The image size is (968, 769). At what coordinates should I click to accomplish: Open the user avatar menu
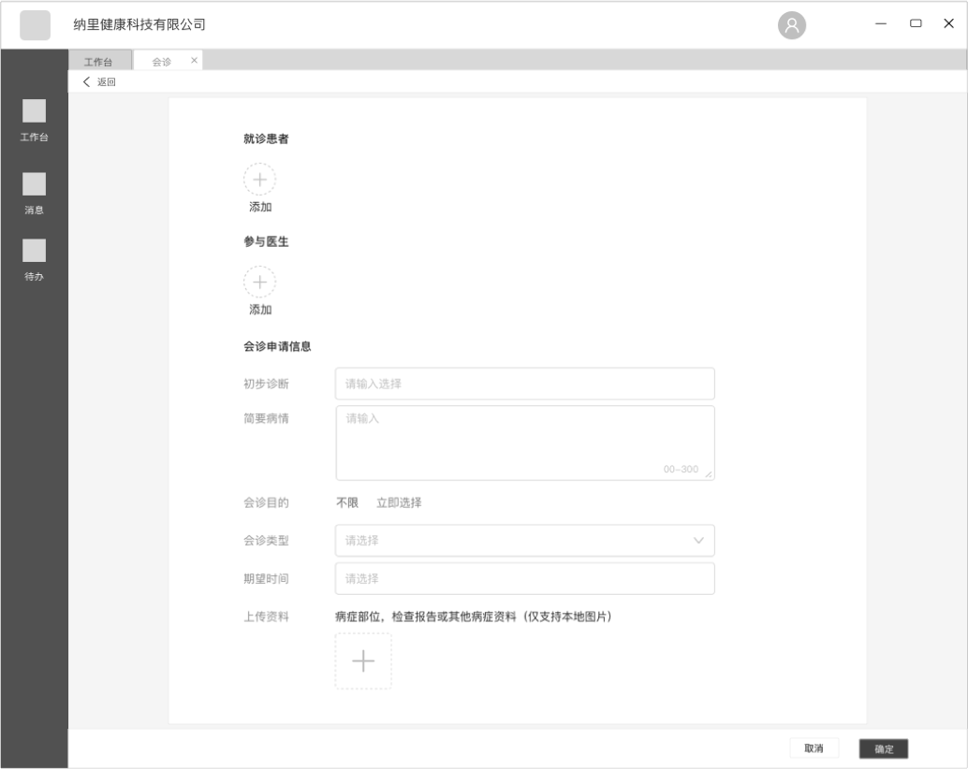pos(791,25)
